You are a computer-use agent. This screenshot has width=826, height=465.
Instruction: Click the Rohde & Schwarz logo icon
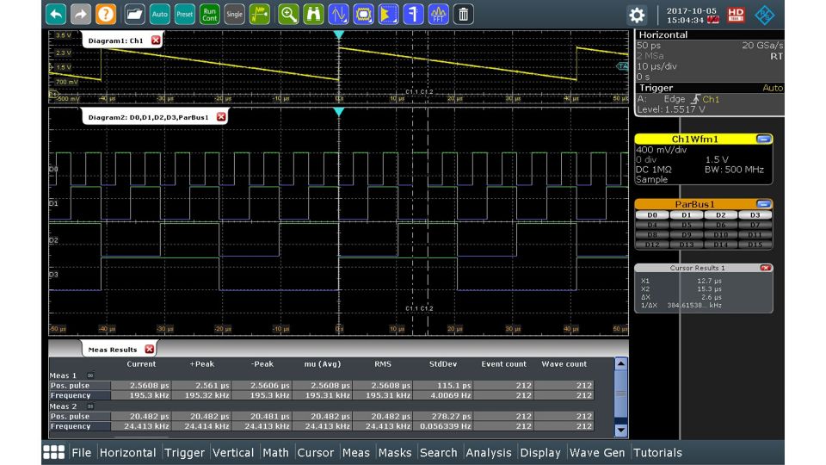click(x=764, y=15)
